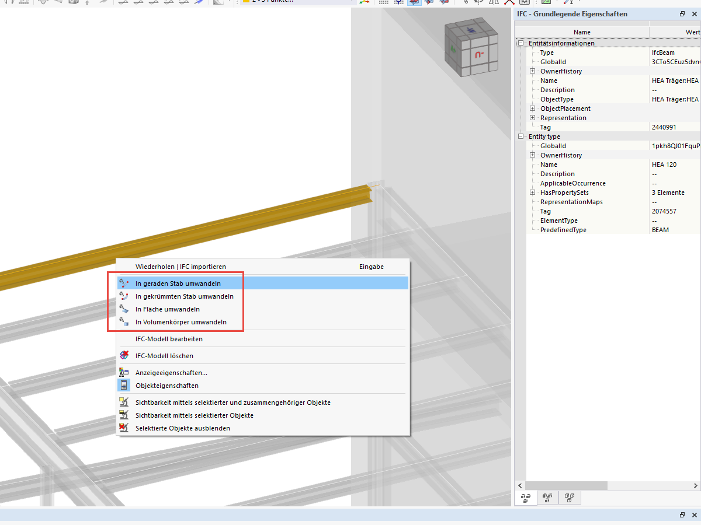Close the bottom docked panel
701x525 pixels.
(695, 515)
